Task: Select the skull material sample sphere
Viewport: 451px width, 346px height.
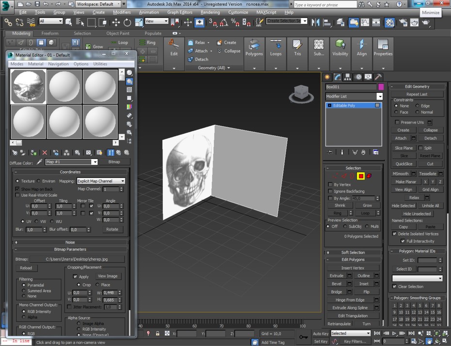Action: tap(28, 87)
